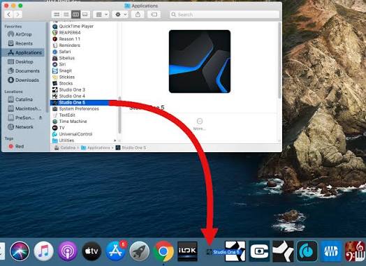Select Time Machine in the list
This screenshot has width=366, height=266.
coord(84,121)
